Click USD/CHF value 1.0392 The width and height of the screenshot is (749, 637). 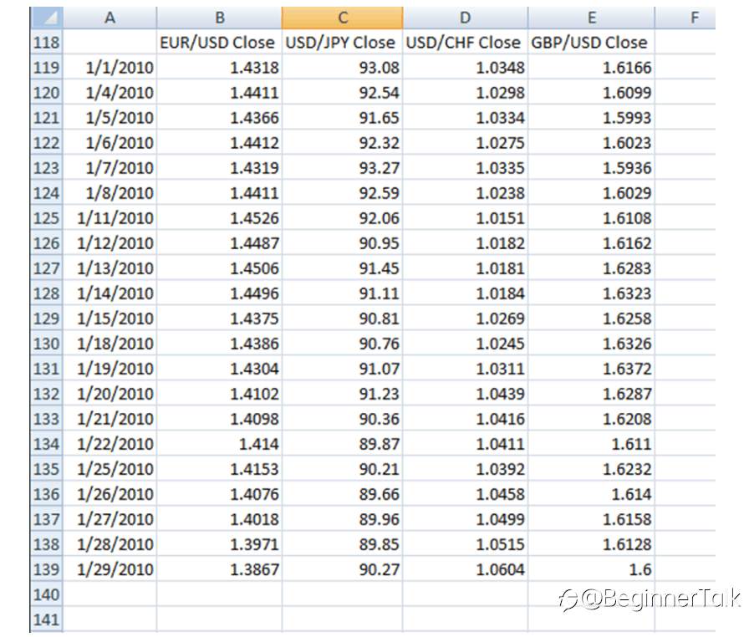tap(466, 469)
